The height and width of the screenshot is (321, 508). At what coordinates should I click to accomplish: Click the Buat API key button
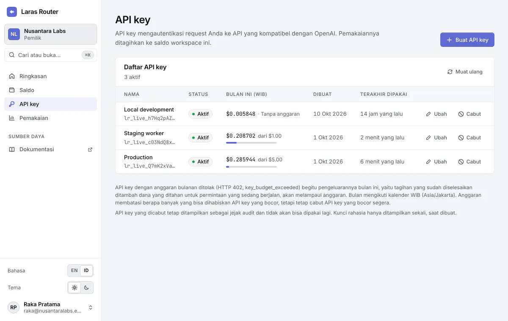pos(467,40)
